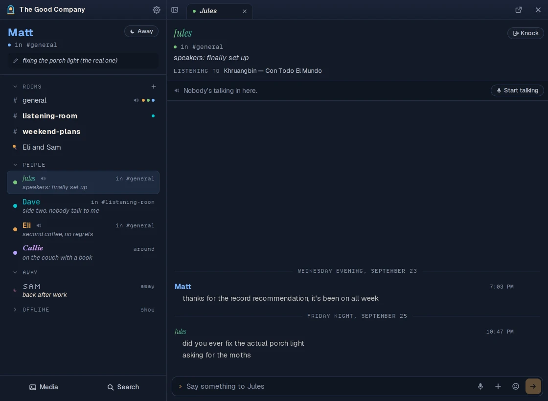Open Search
The width and height of the screenshot is (548, 401).
tap(123, 387)
